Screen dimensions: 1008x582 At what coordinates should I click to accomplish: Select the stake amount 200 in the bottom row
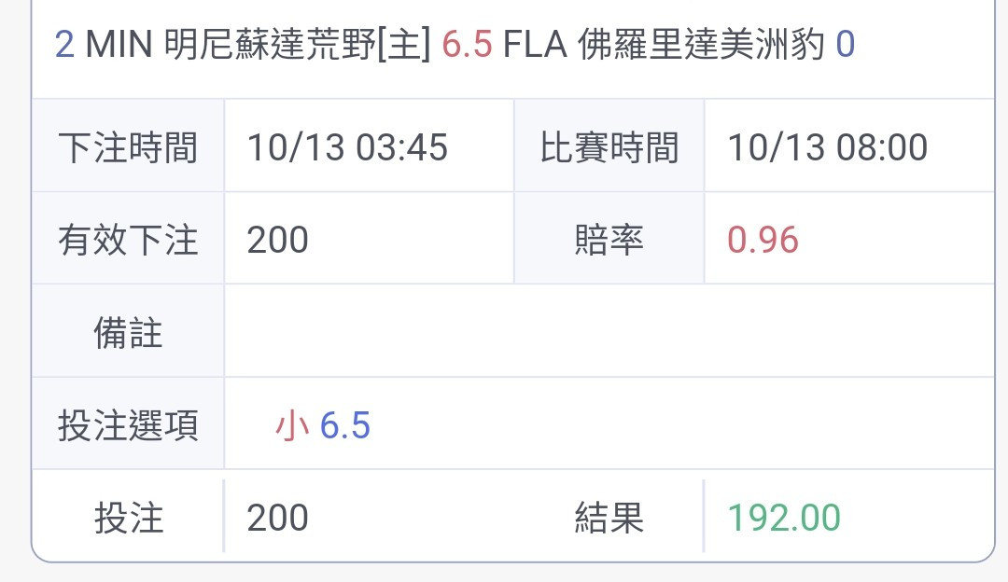pos(278,517)
